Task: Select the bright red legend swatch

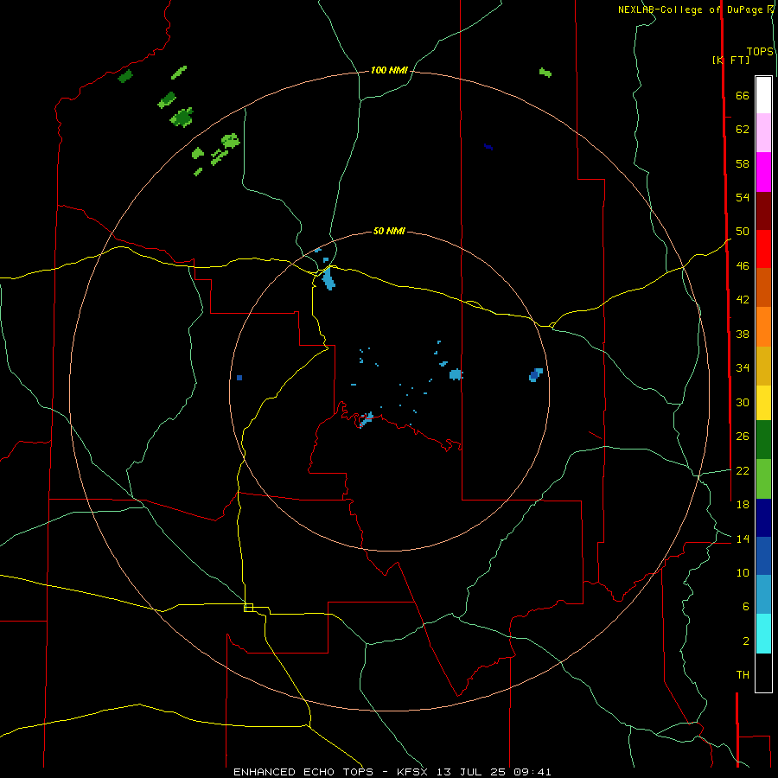Action: click(x=763, y=249)
